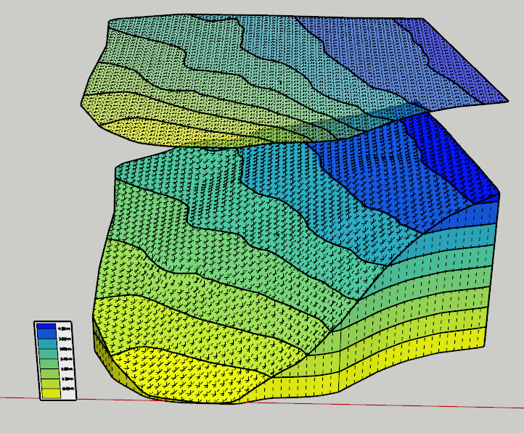
Task: Select the bright yellow swatch at the legend's bottom
Action: pos(51,393)
